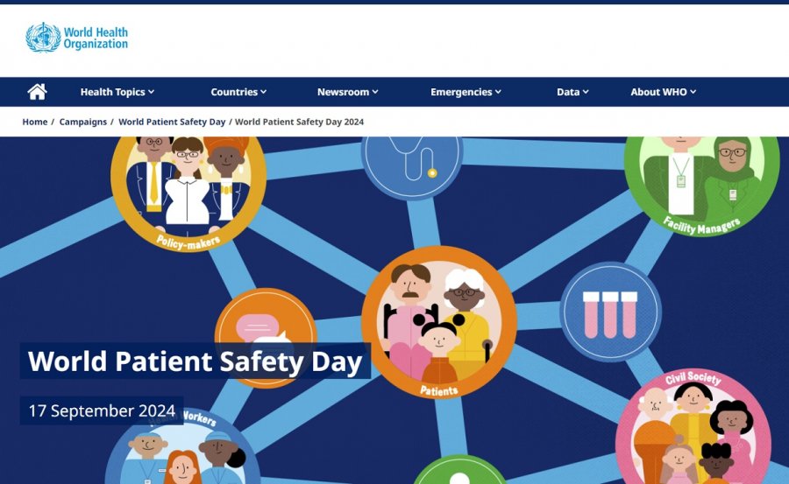Image resolution: width=789 pixels, height=484 pixels.
Task: Open the Newsroom menu
Action: pyautogui.click(x=348, y=92)
